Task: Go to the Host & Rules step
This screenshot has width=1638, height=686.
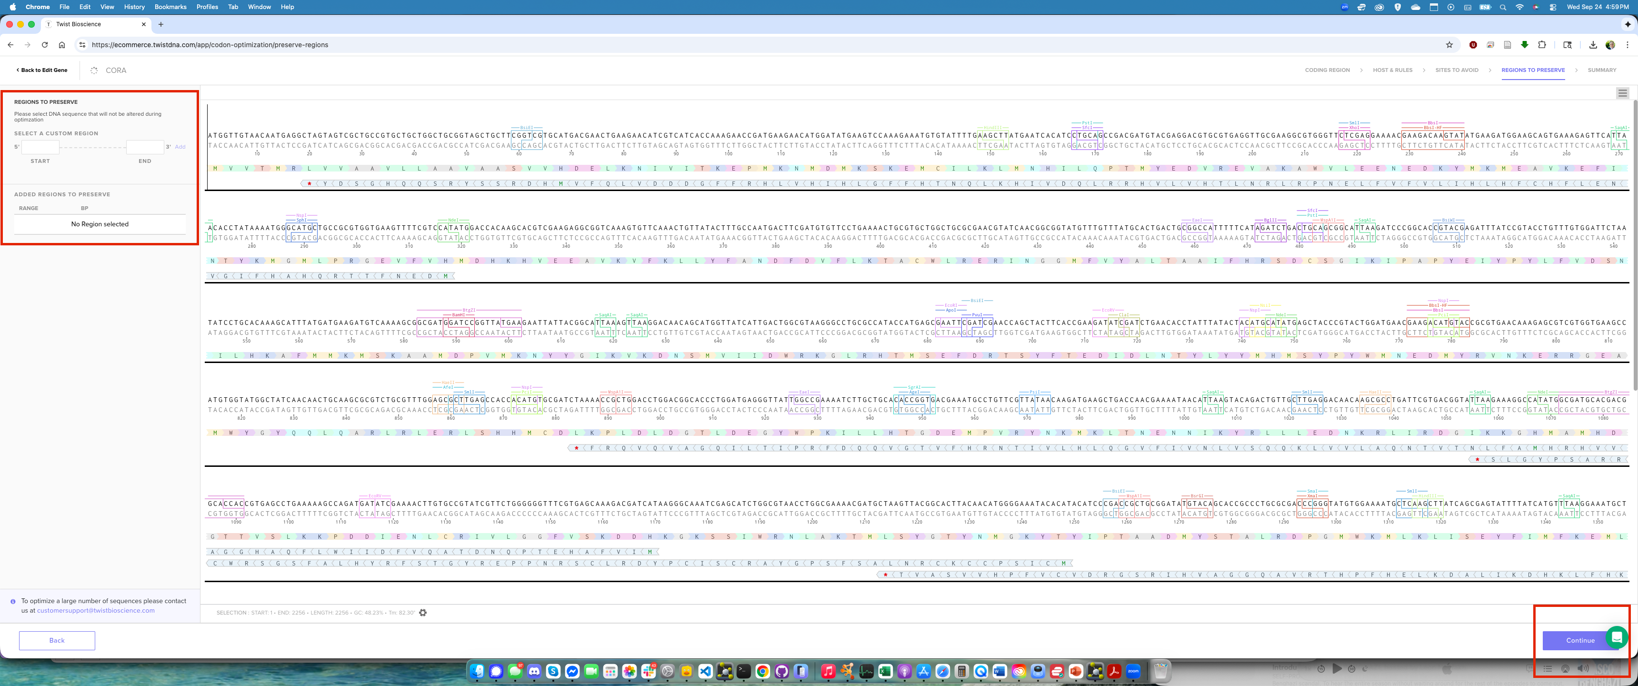Action: click(x=1393, y=70)
